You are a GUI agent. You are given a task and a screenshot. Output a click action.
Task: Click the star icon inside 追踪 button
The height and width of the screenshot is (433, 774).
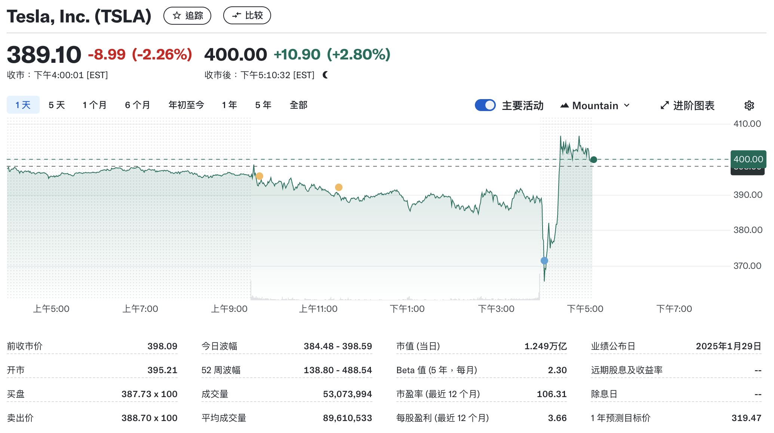[x=176, y=15]
